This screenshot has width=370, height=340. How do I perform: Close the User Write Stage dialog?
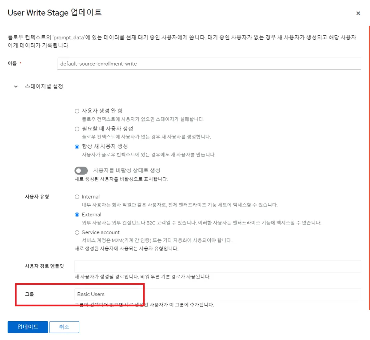(358, 13)
